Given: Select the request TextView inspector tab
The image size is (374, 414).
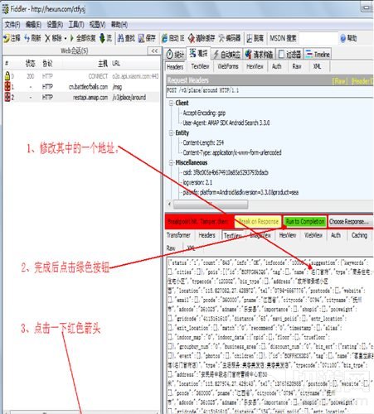Looking at the screenshot, I should [200, 66].
